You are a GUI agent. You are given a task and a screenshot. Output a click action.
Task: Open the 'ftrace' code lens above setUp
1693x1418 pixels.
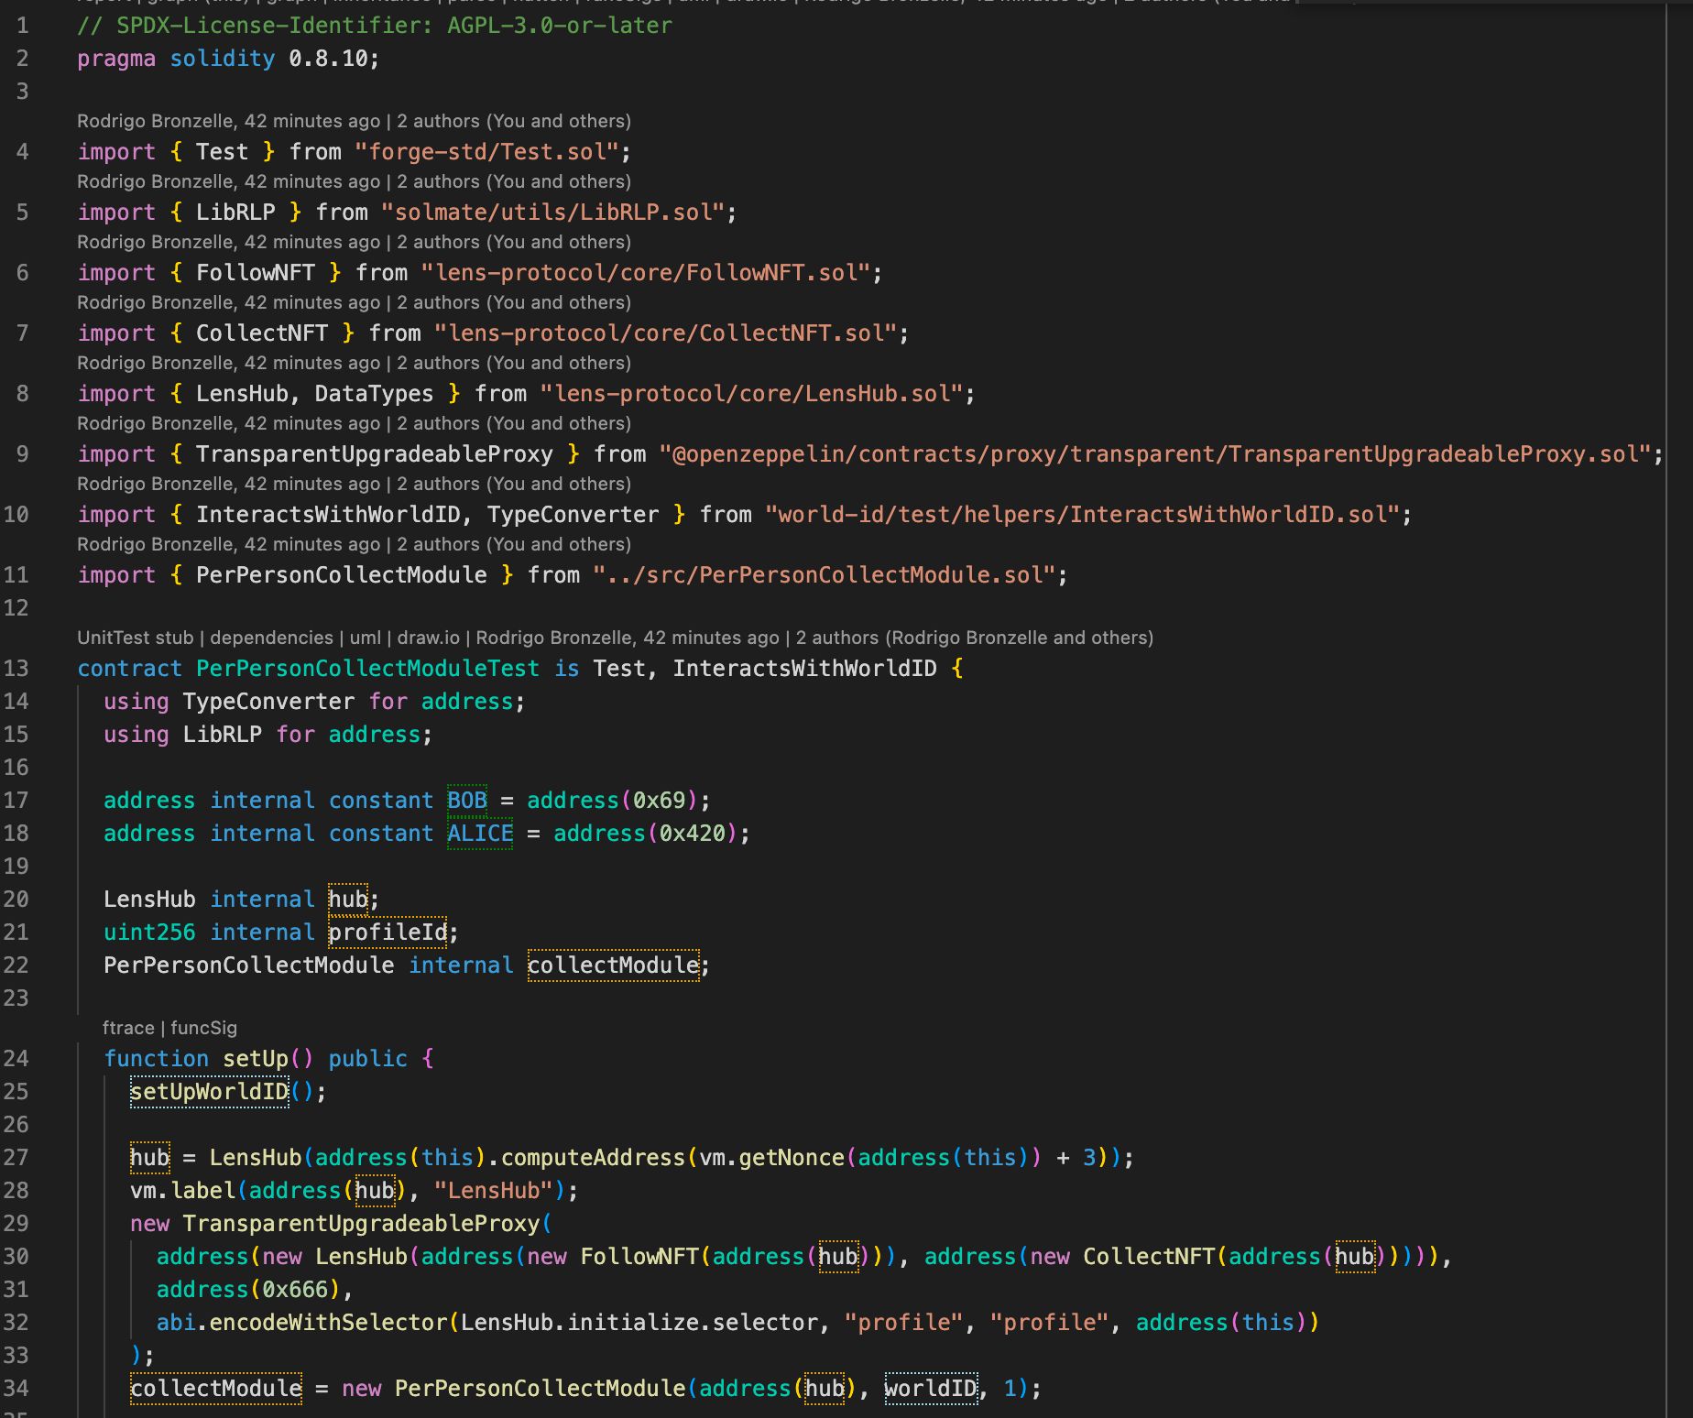click(128, 1028)
